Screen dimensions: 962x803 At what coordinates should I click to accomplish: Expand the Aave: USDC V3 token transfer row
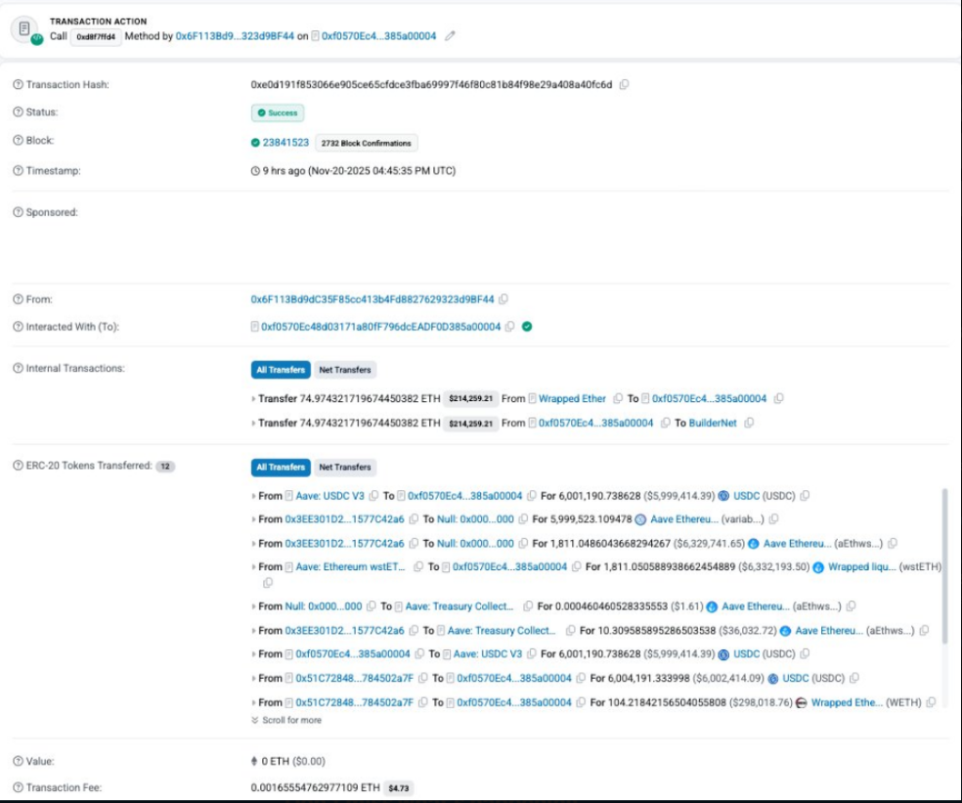click(x=254, y=496)
